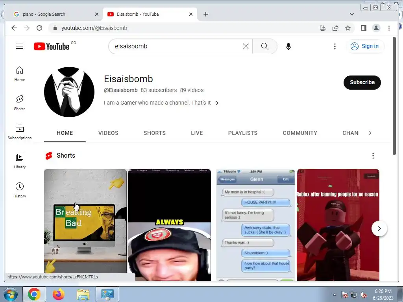Expand the tab search dropdown arrow
403x302 pixels.
[x=351, y=14]
